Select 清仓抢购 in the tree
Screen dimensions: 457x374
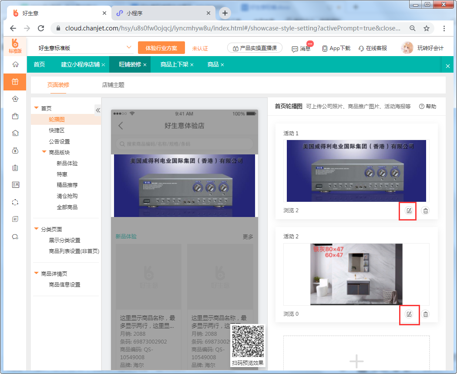67,196
